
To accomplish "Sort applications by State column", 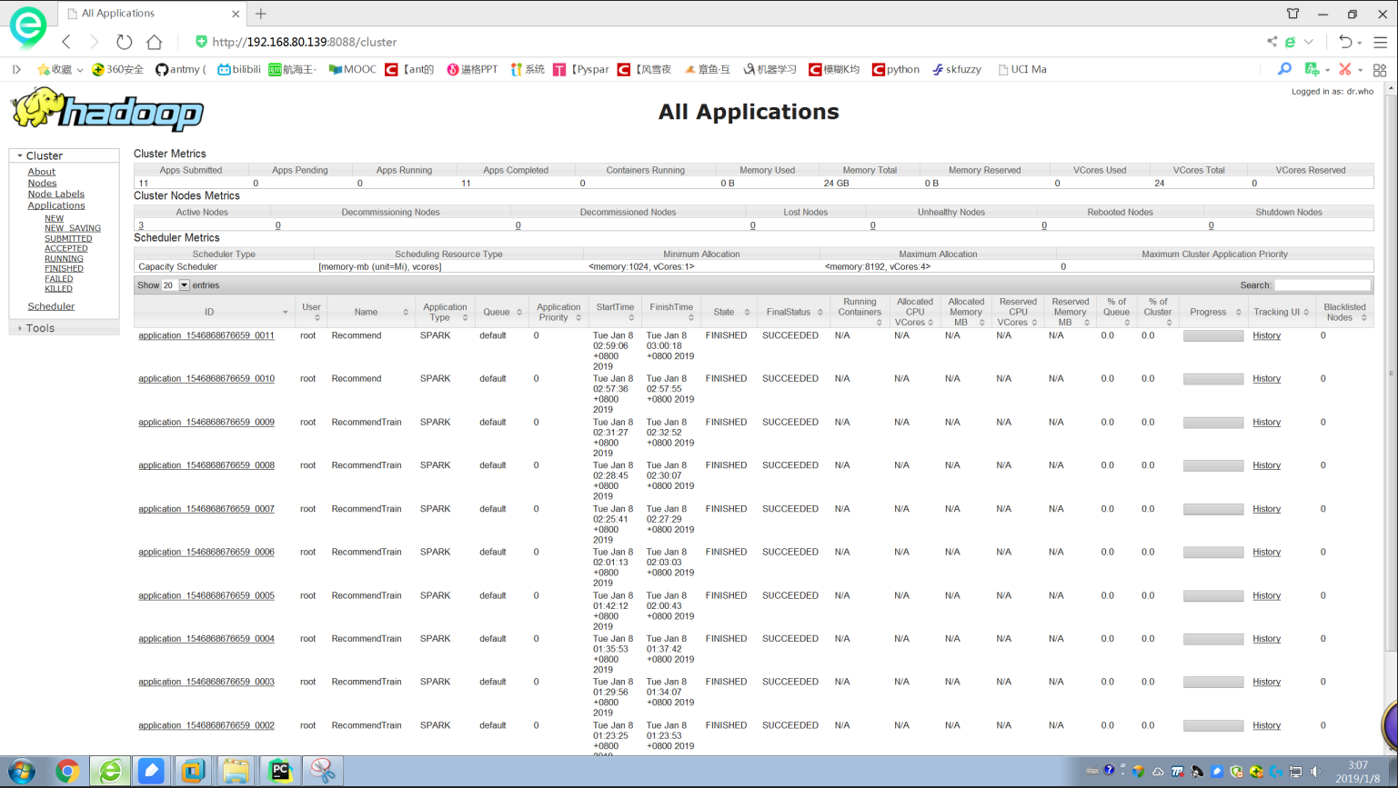I will click(x=729, y=312).
